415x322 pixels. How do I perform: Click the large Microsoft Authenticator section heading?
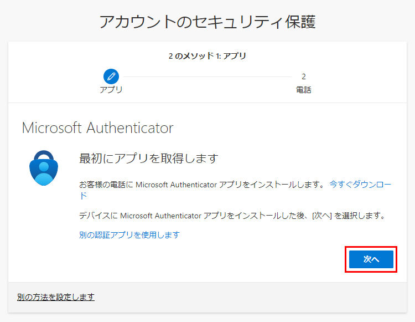click(97, 128)
